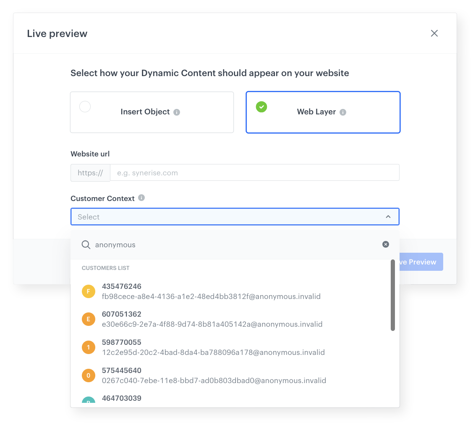Close the Live preview modal
Screen dimensions: 473x431
coord(434,33)
